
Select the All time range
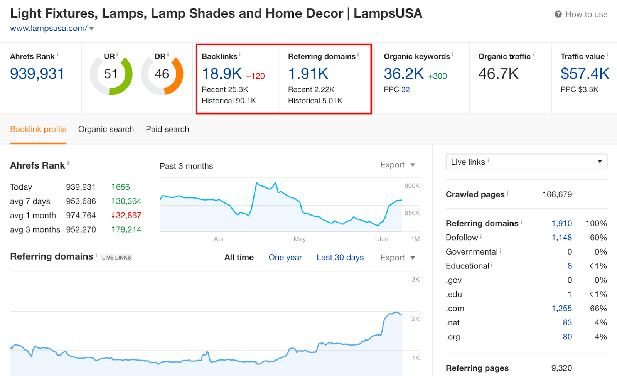[x=239, y=257]
